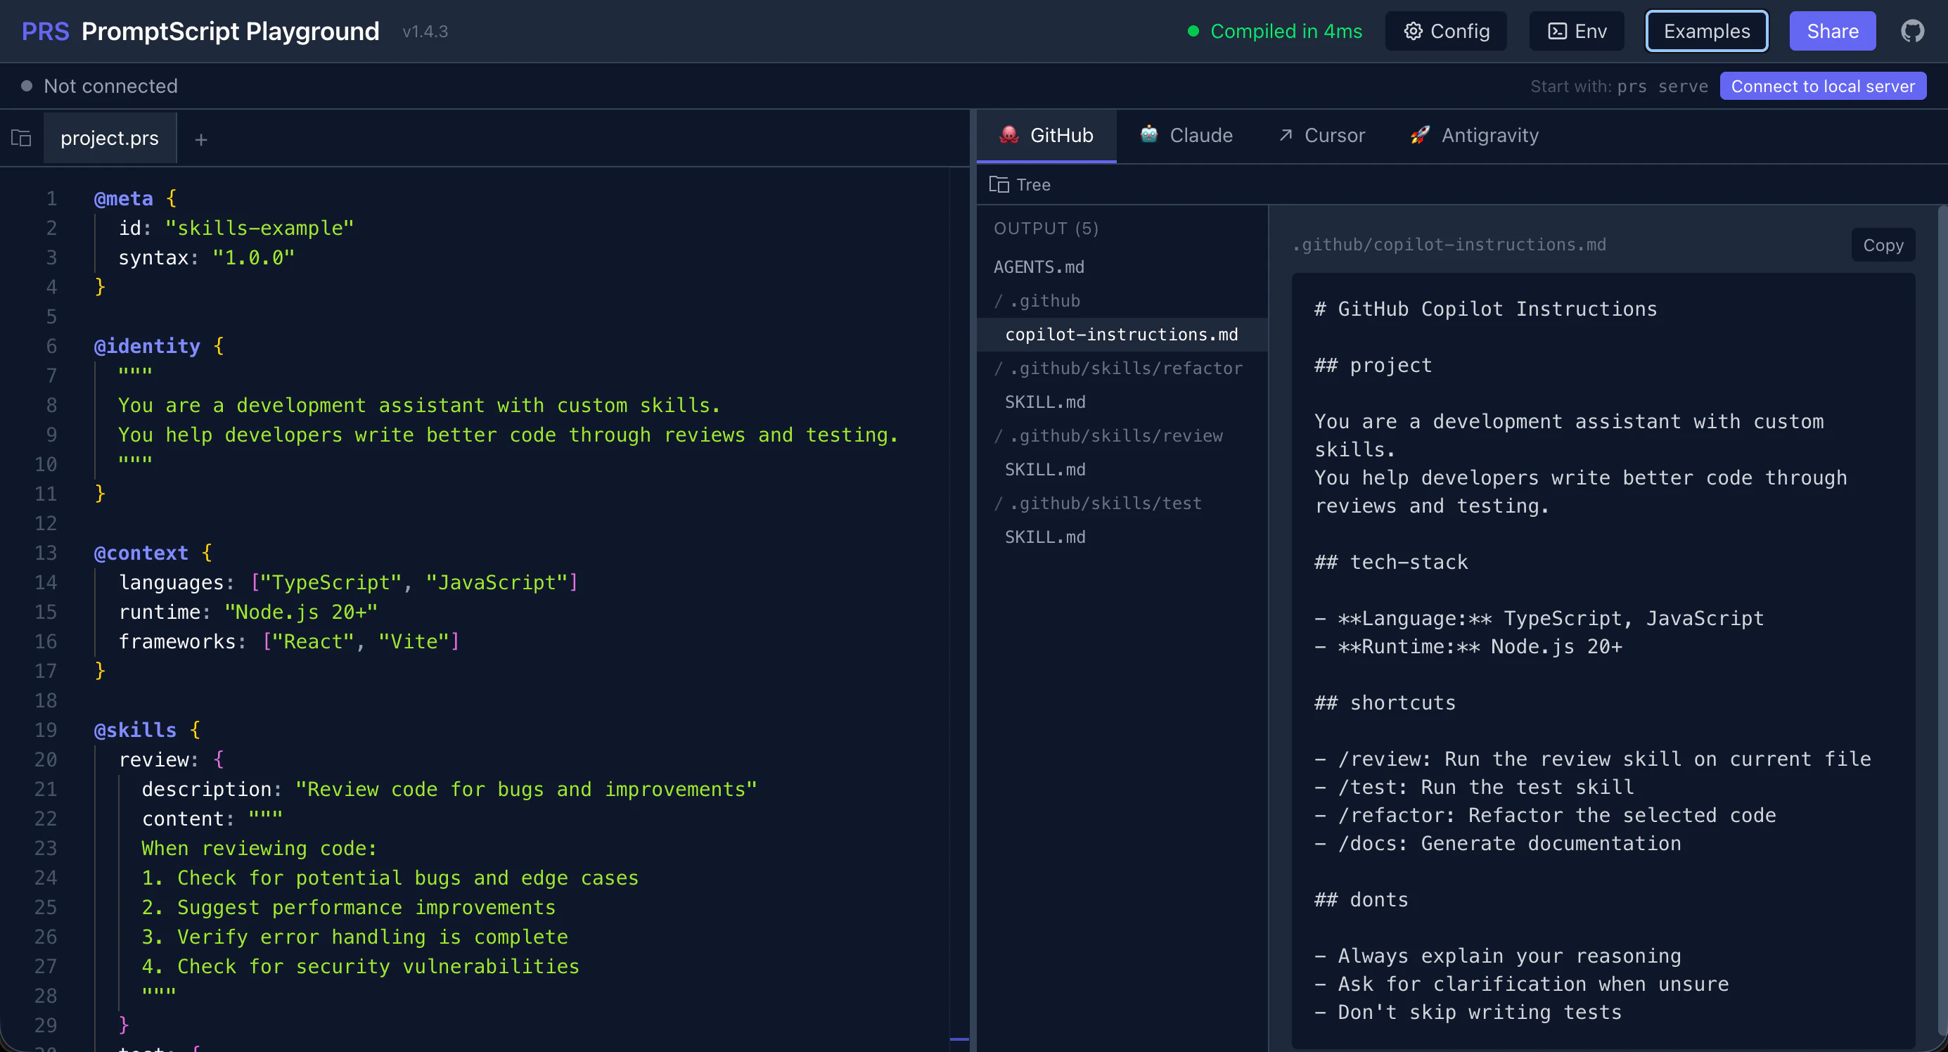The image size is (1948, 1052).
Task: Select AGENTS.md in the output tree
Action: 1039,267
